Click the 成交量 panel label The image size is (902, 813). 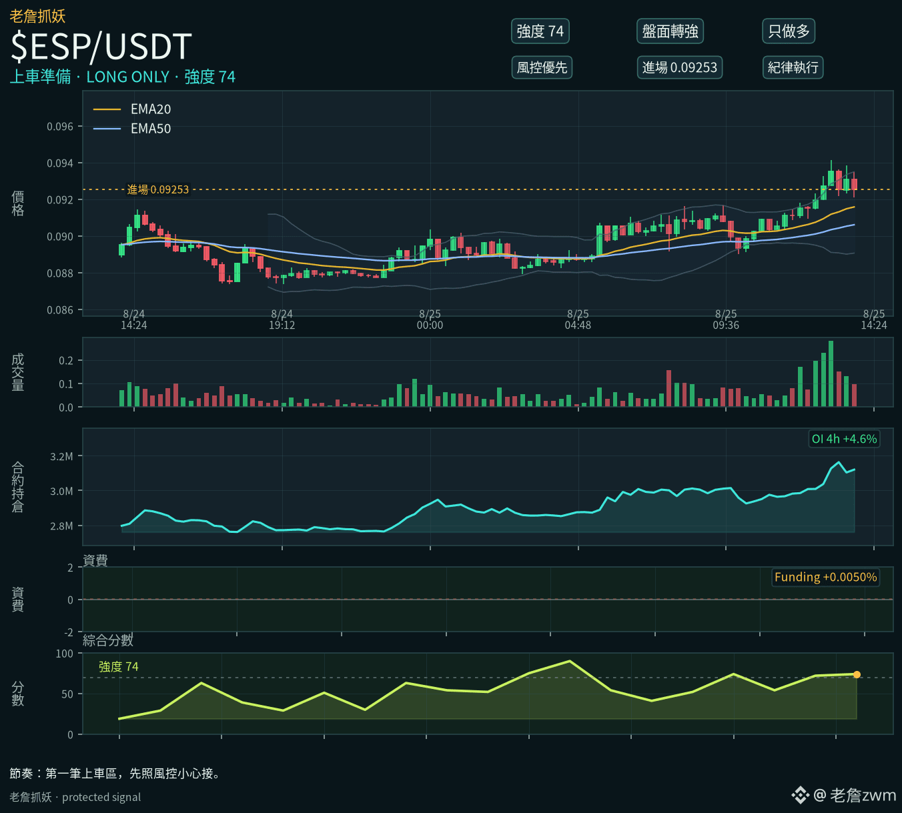[x=18, y=372]
